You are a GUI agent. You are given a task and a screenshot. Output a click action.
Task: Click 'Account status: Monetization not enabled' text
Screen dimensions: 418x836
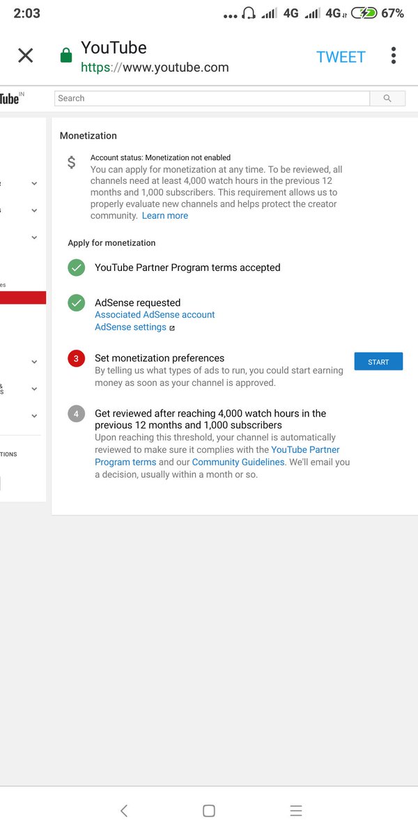(x=160, y=157)
